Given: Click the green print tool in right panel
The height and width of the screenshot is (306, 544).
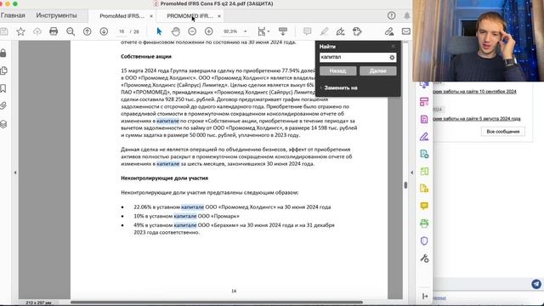Looking at the screenshot, I should coord(424,224).
